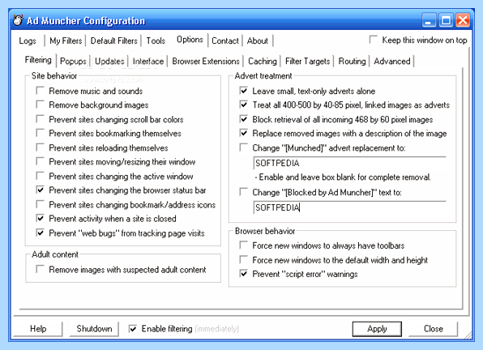
Task: Click the [Munched] replacement text field
Action: [x=349, y=163]
